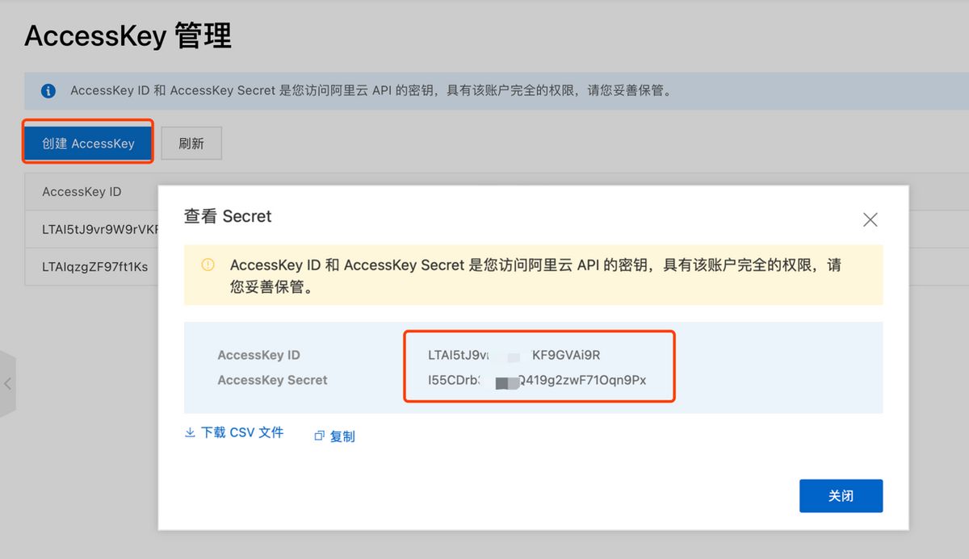Click the AccessKey Secret label in the dialog
The image size is (969, 559).
tap(272, 380)
